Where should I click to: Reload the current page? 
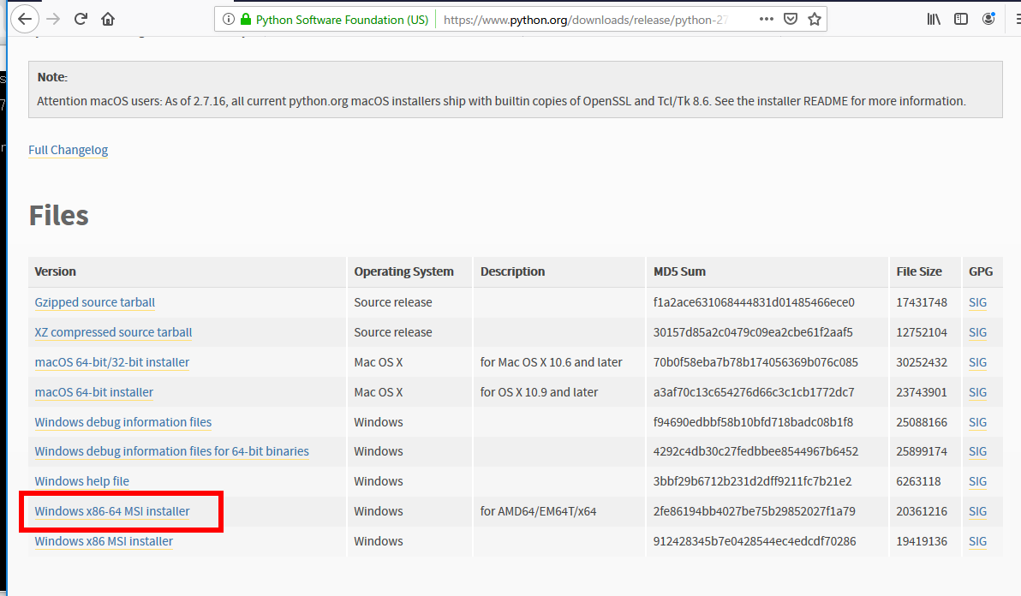coord(81,19)
